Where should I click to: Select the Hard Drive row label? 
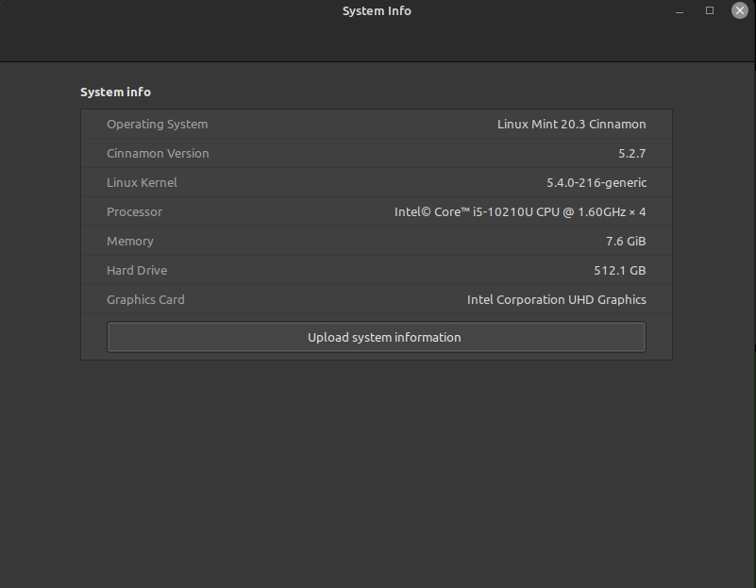coord(136,270)
